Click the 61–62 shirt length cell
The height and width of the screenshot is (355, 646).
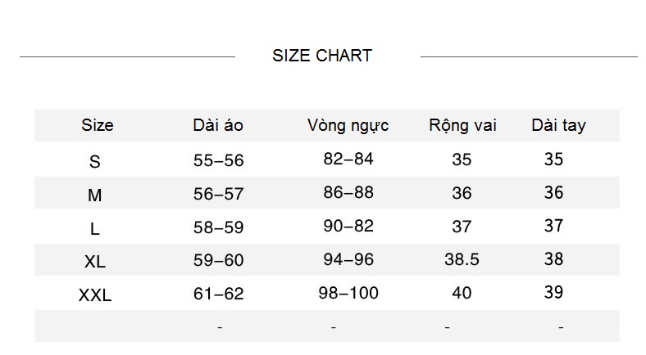coord(219,293)
